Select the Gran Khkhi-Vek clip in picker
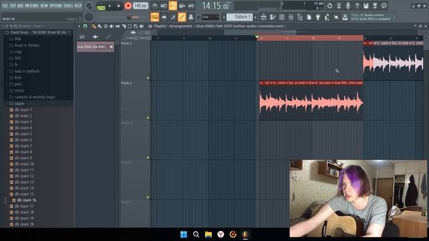The image size is (429, 241). 95,47
